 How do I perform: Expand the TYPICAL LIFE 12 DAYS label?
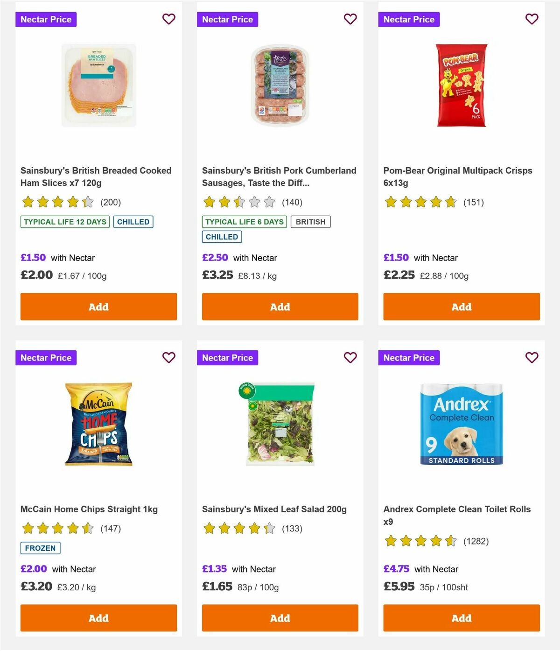click(x=64, y=222)
